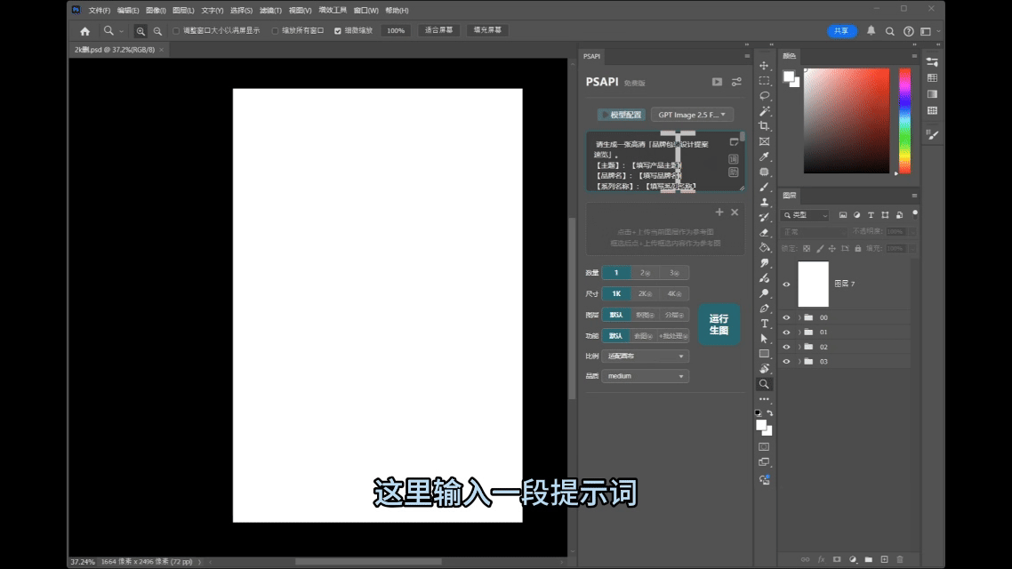The height and width of the screenshot is (569, 1012).
Task: Hide layer 图层 7 with eye icon
Action: coord(786,284)
